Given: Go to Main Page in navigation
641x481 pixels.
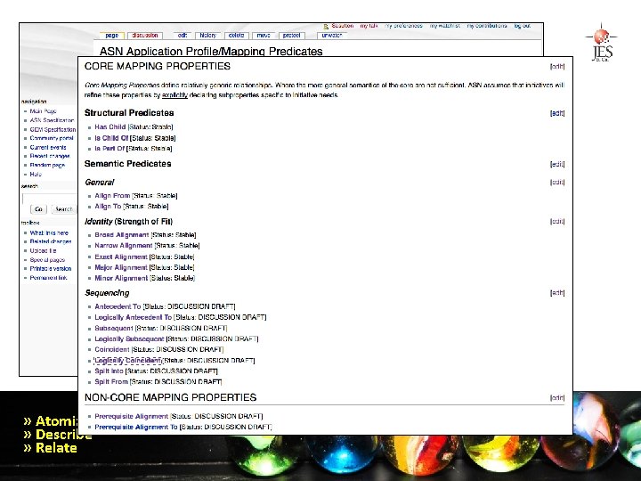Looking at the screenshot, I should pos(43,111).
